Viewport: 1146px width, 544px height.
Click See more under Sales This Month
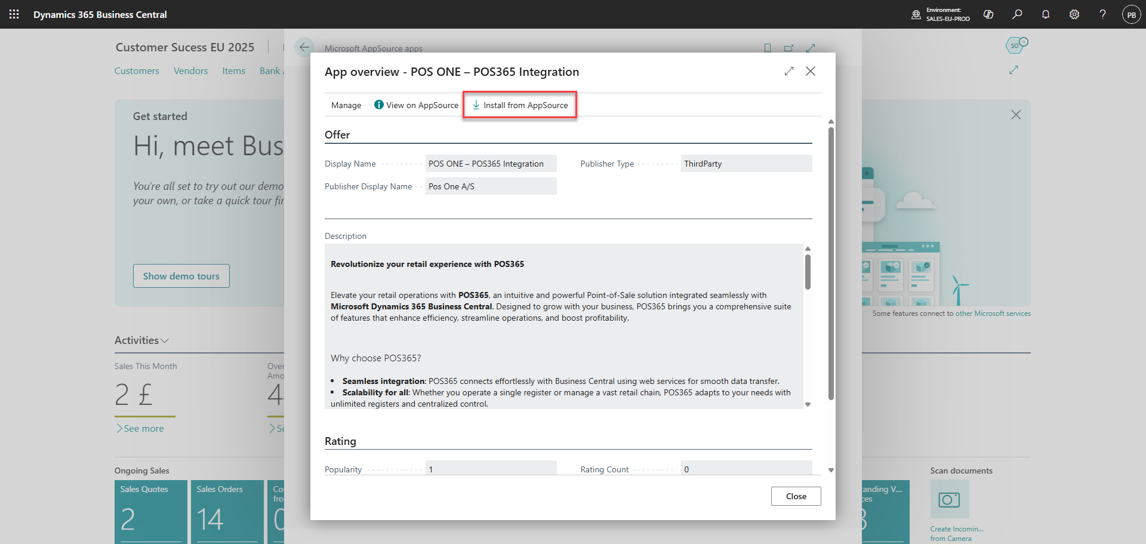[140, 428]
